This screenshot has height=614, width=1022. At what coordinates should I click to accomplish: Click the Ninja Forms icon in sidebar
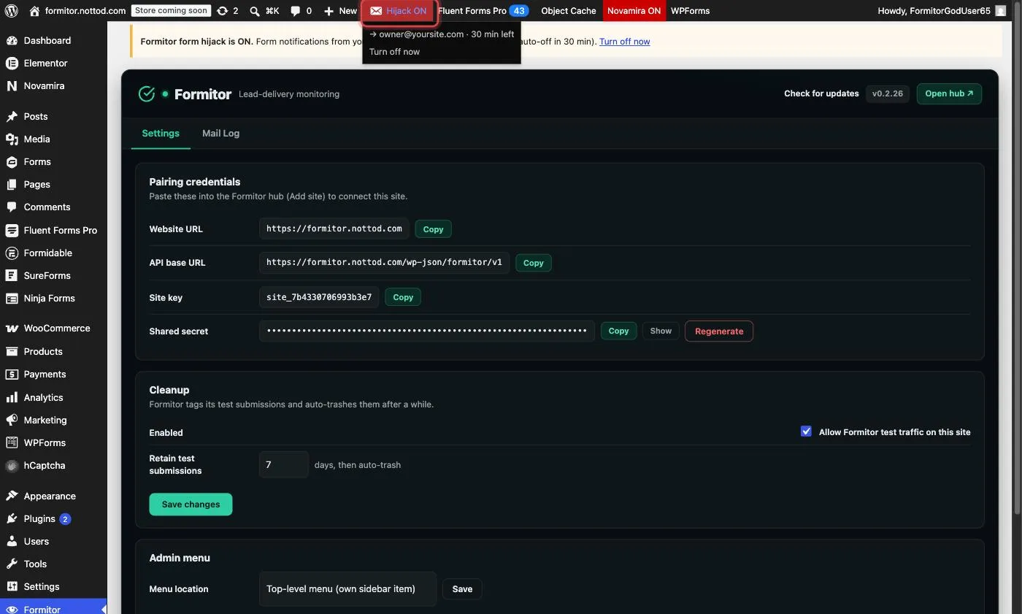tap(12, 298)
